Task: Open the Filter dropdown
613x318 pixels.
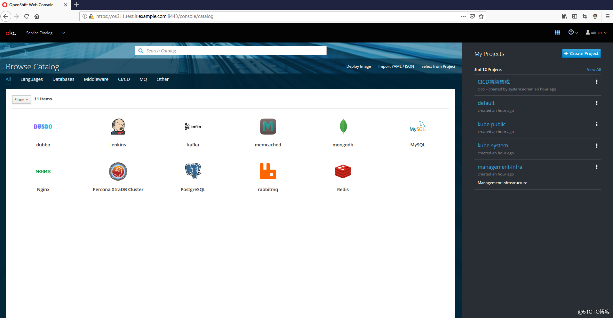Action: coord(21,99)
